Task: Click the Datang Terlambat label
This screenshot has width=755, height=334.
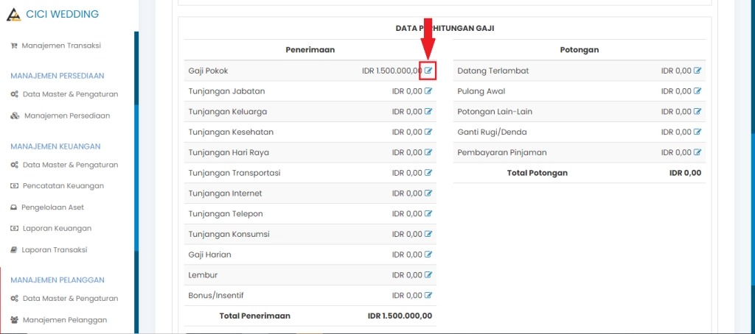Action: (x=493, y=71)
